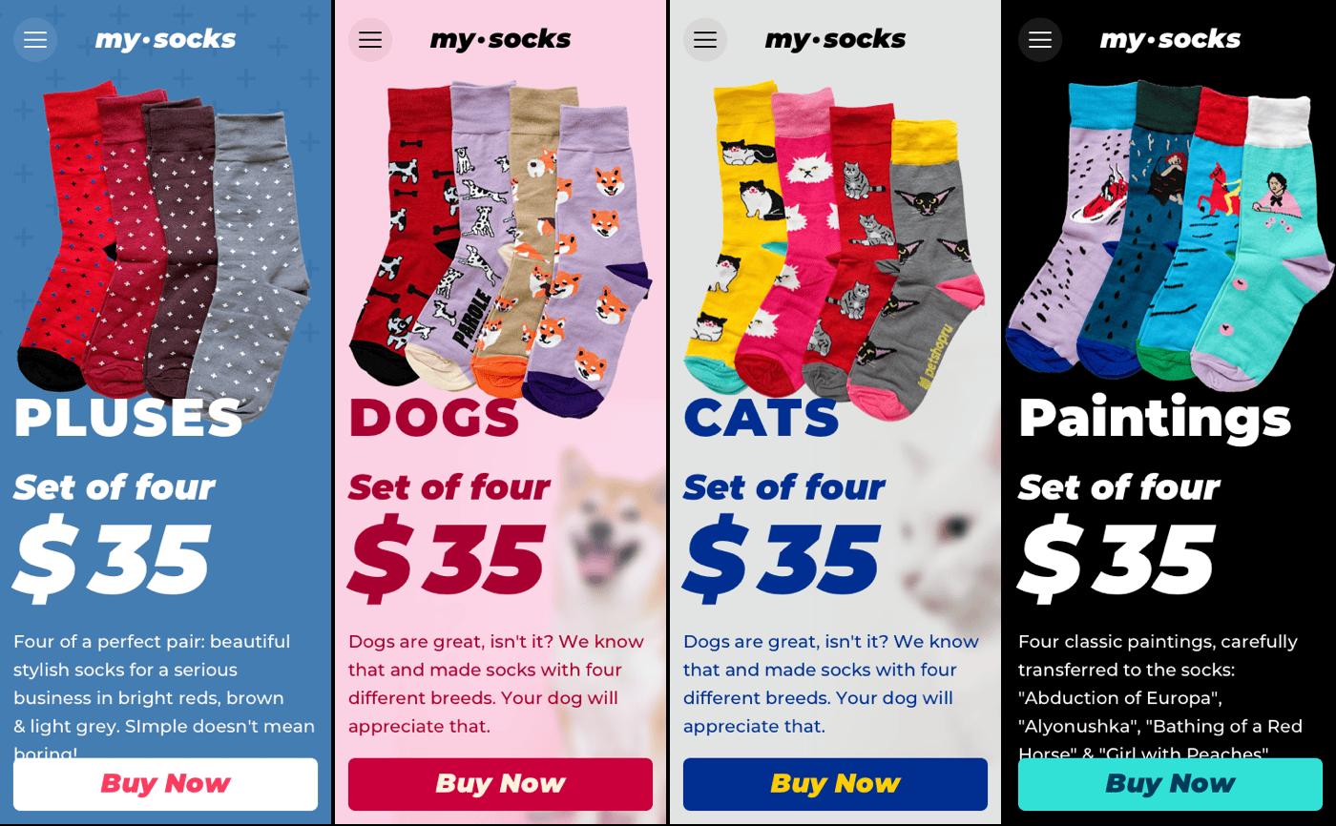Tap the red Buy Now button for Dogs

pyautogui.click(x=500, y=784)
